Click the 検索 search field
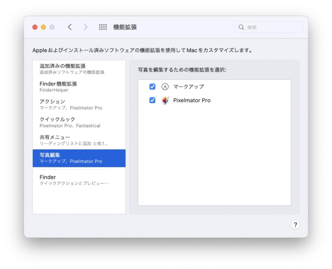Viewport: 332px width, 269px height. tap(272, 27)
